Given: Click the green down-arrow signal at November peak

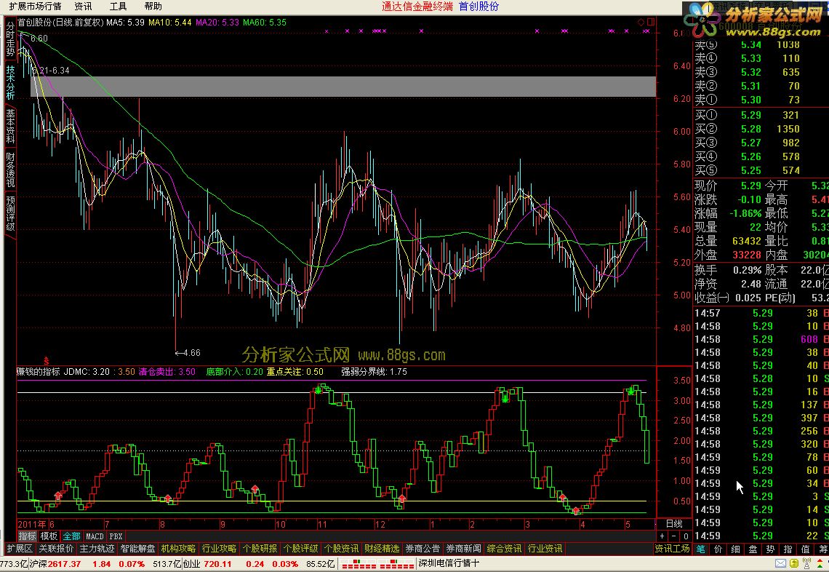Looking at the screenshot, I should click(x=319, y=390).
